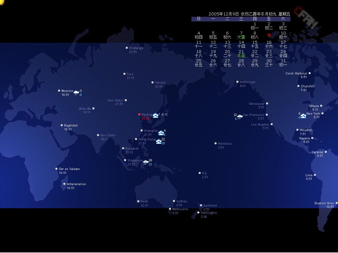Click the rain icon left of San Francisco
Viewport: 338px width, 253px height.
(x=240, y=117)
